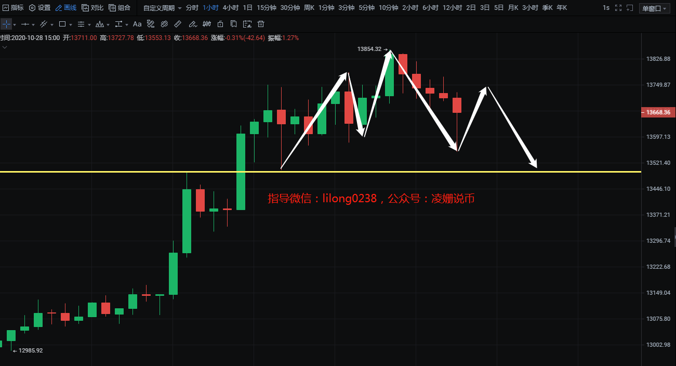Select the crosshair cursor drawing tool
The width and height of the screenshot is (676, 366).
6,24
